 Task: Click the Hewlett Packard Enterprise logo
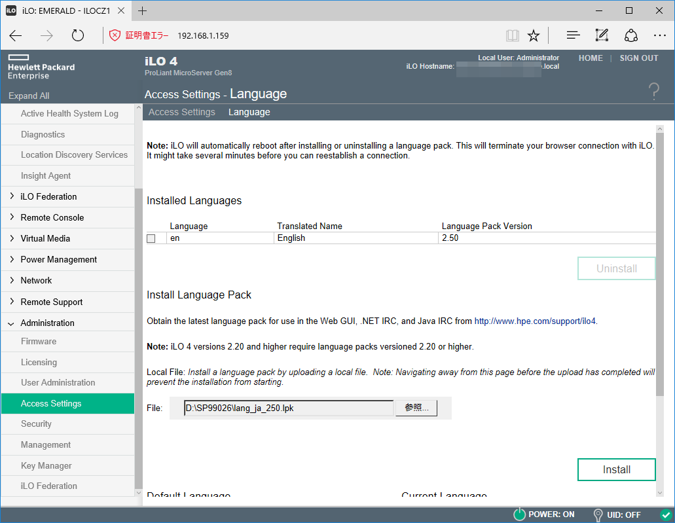(41, 67)
